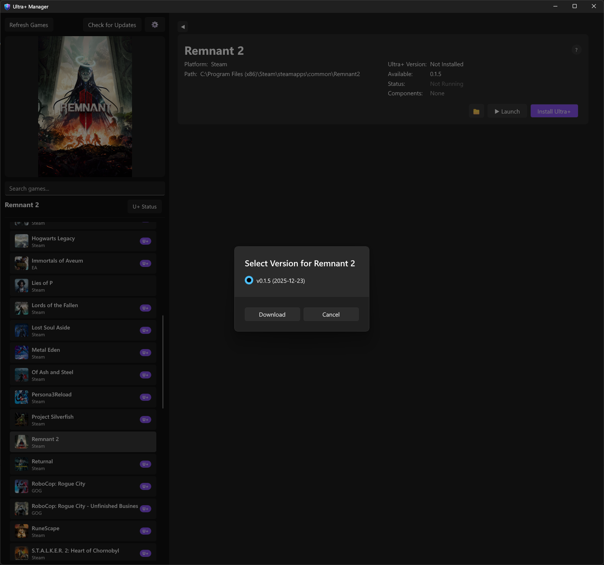604x565 pixels.
Task: Click the U+ Status toggle button
Action: (145, 206)
